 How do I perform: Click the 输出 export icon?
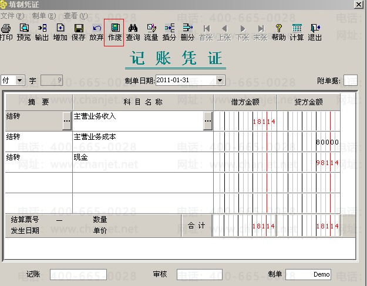[42, 32]
